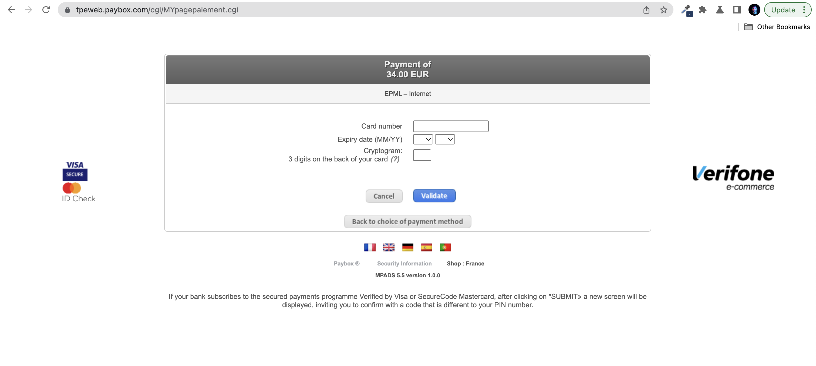Open the expiry year dropdown
Viewport: 816px width, 366px height.
click(445, 139)
